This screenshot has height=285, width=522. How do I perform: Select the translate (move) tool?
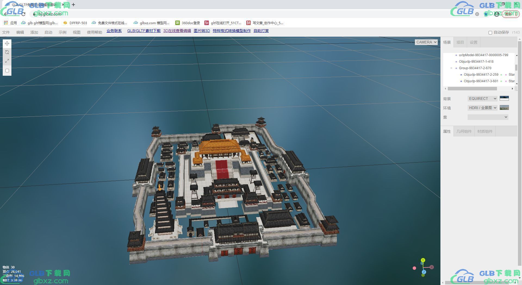click(x=7, y=43)
